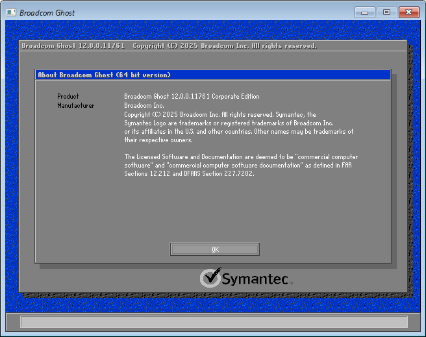Click the 'Manufacturer' label
The image size is (426, 337).
pos(76,105)
